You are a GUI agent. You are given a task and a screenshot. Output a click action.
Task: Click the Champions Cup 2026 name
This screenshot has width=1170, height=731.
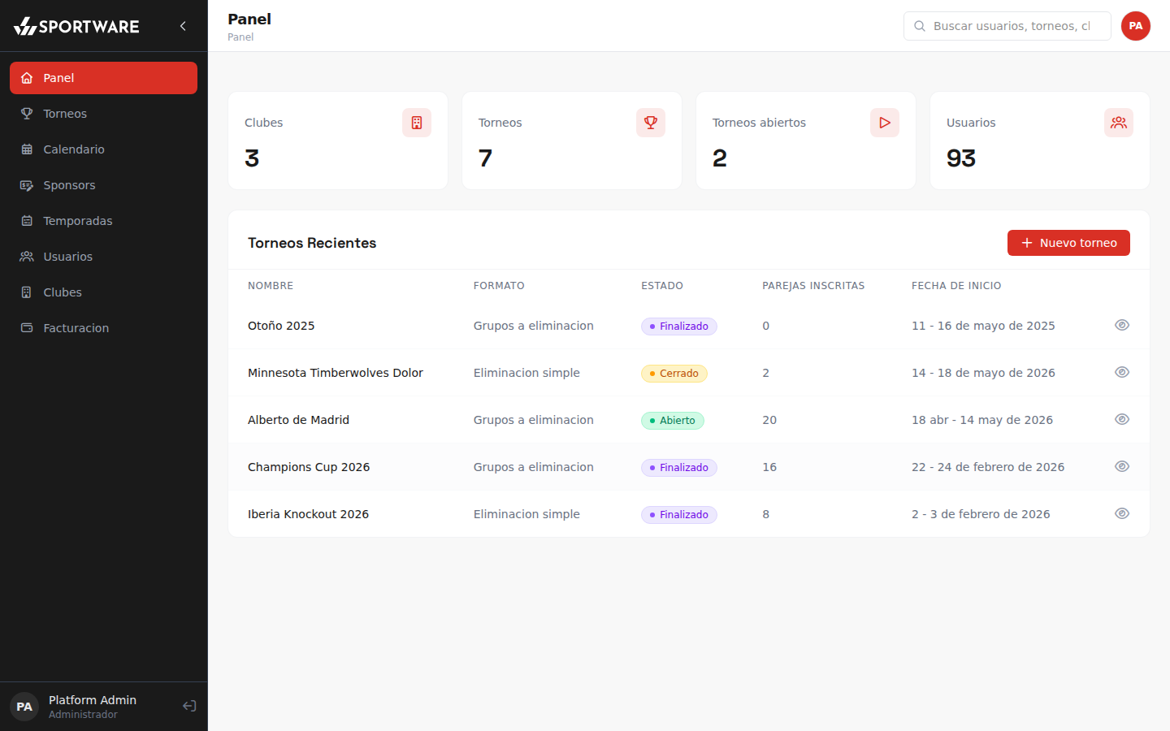[309, 467]
